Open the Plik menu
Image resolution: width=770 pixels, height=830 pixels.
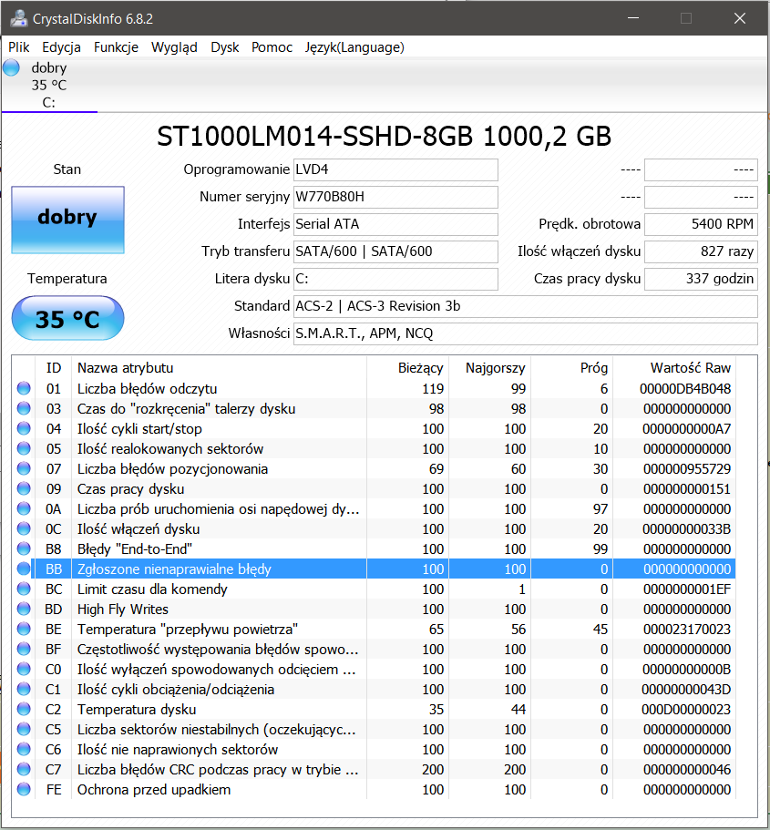[18, 47]
